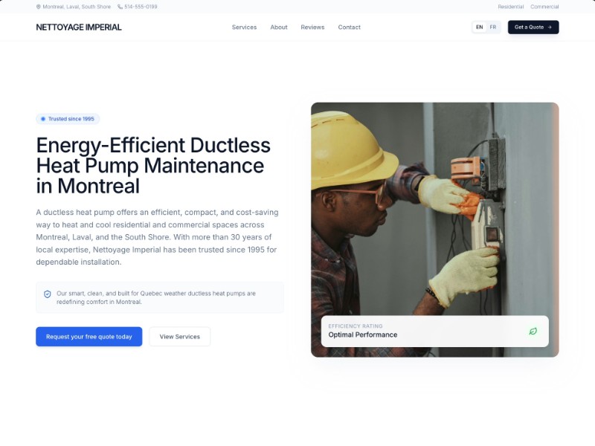The image size is (595, 446).
Task: Click the blue dot in Trusted since badge
Action: pos(43,119)
